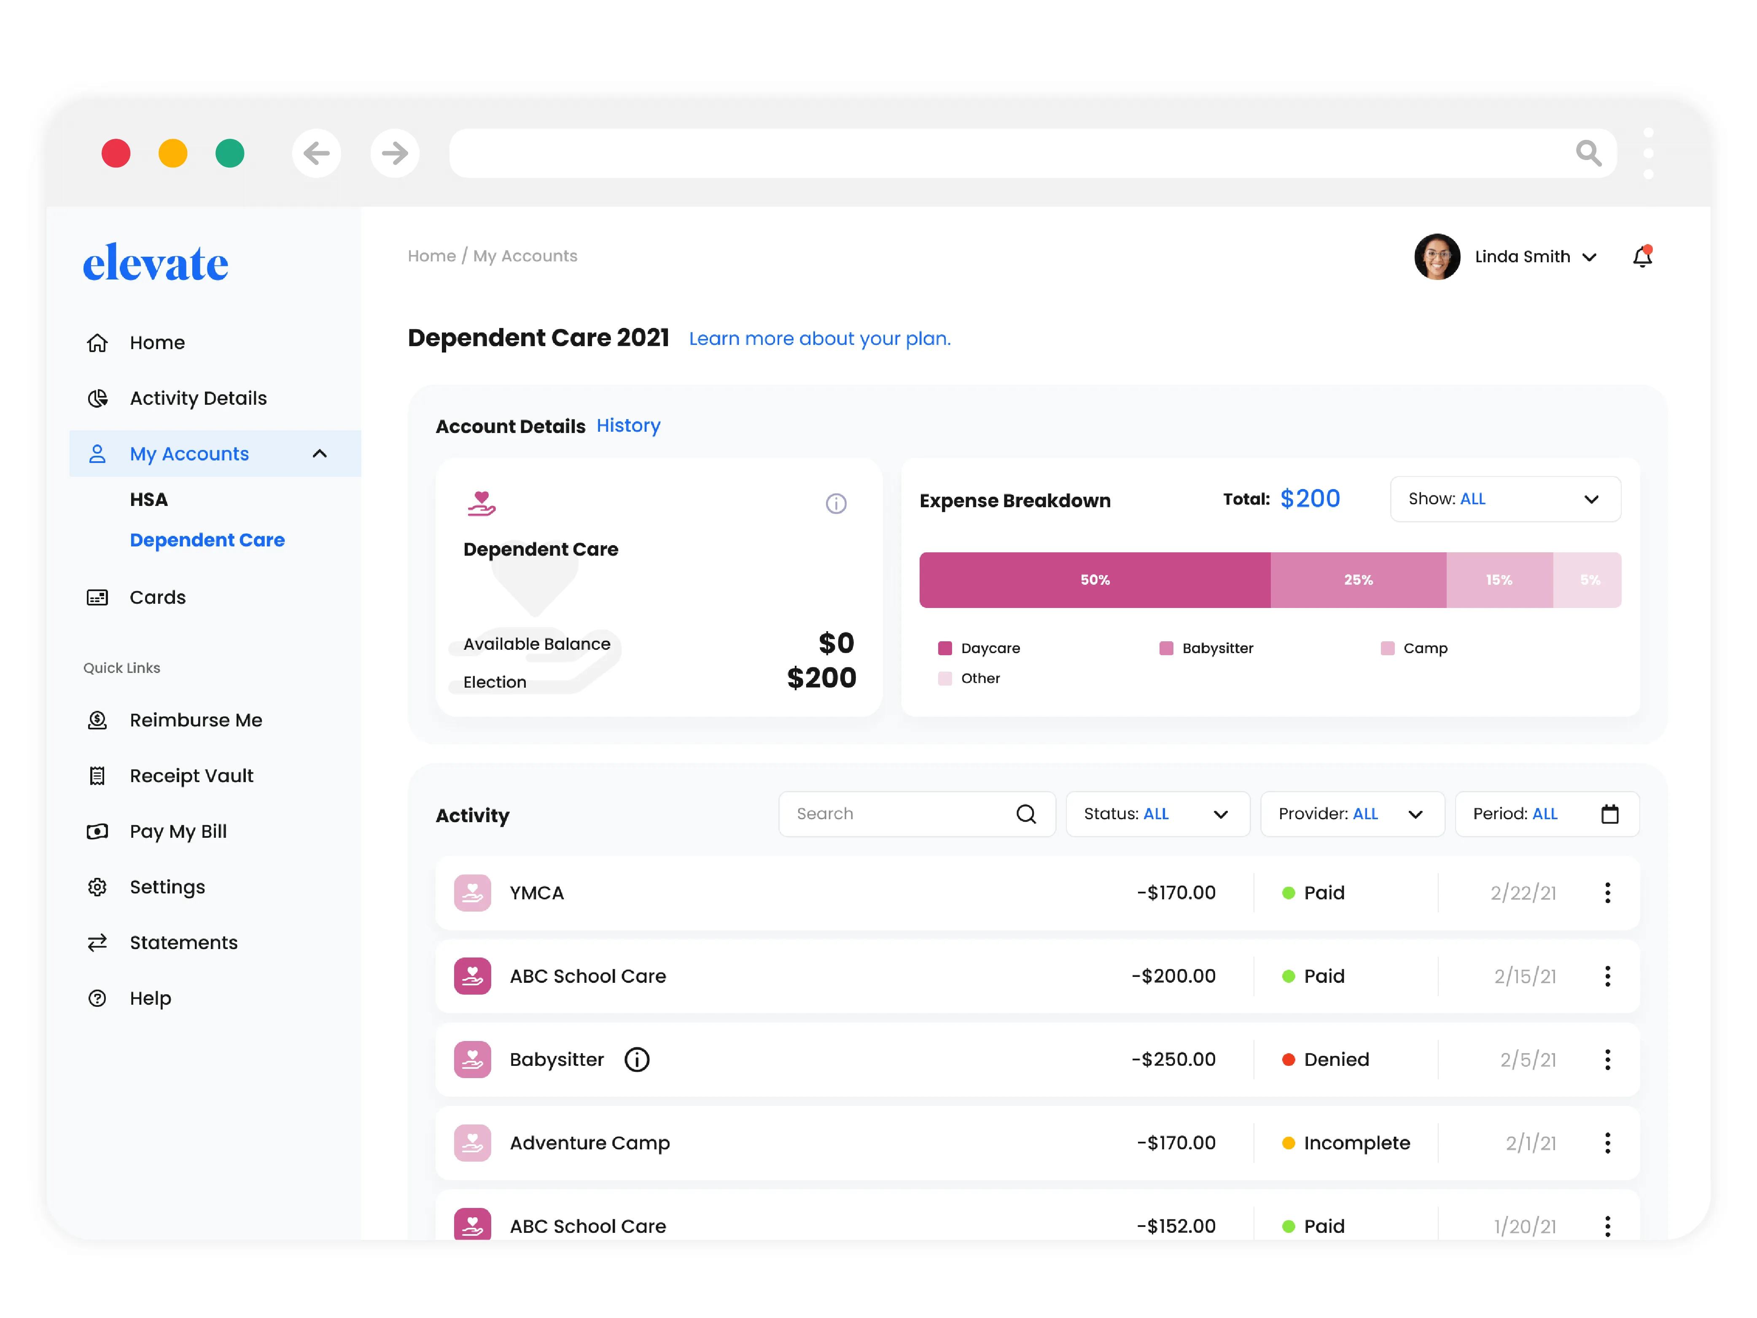Open YMCA row three-dot menu
The height and width of the screenshot is (1318, 1757).
pyautogui.click(x=1607, y=893)
